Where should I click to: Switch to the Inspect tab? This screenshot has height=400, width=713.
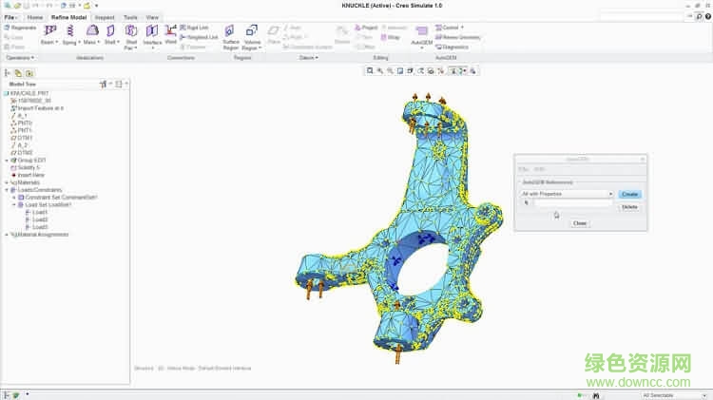click(104, 17)
